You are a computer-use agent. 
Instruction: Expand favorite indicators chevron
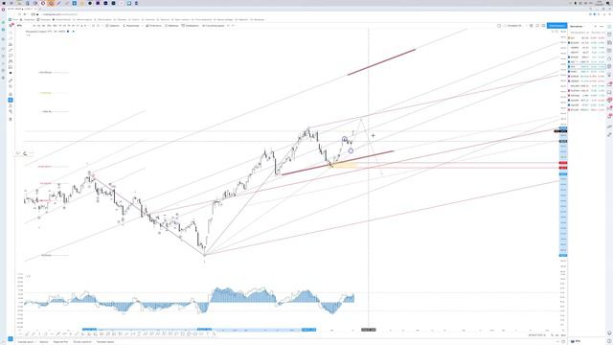tap(143, 26)
